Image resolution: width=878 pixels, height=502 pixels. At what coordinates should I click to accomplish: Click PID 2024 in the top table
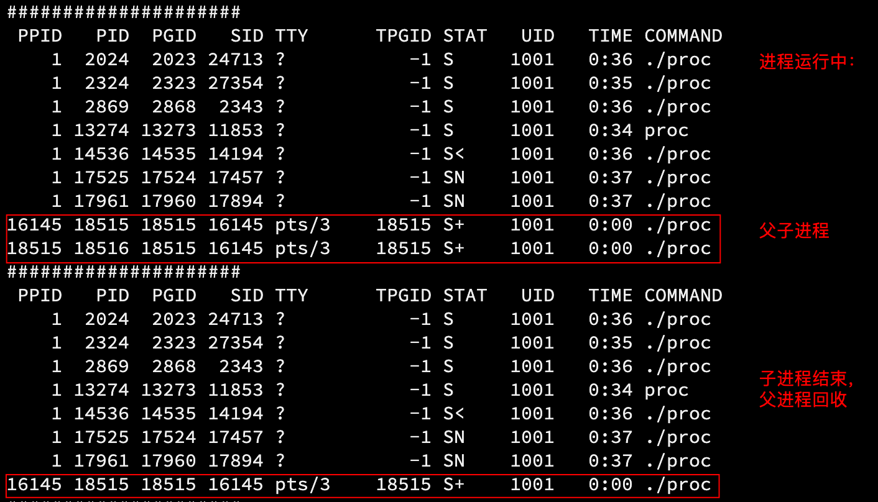point(106,60)
